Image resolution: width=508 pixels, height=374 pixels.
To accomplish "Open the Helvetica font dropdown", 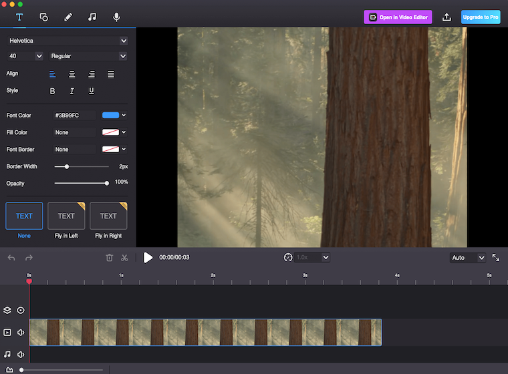I will 68,41.
